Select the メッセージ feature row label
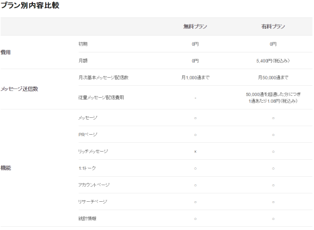The height and width of the screenshot is (230, 314). click(x=88, y=118)
